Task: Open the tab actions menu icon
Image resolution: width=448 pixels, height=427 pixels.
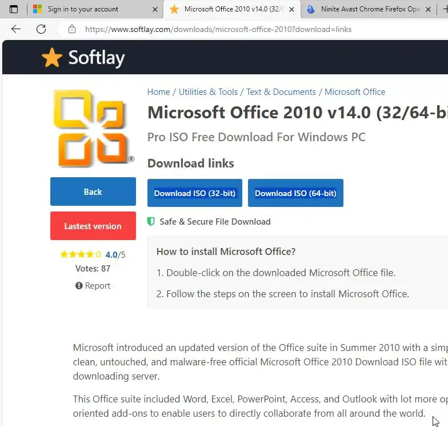Action: [14, 9]
